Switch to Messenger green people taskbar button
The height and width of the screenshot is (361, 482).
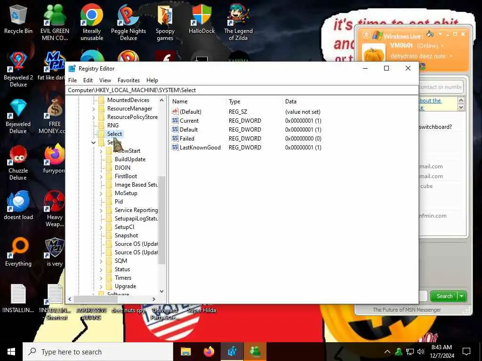click(x=255, y=352)
